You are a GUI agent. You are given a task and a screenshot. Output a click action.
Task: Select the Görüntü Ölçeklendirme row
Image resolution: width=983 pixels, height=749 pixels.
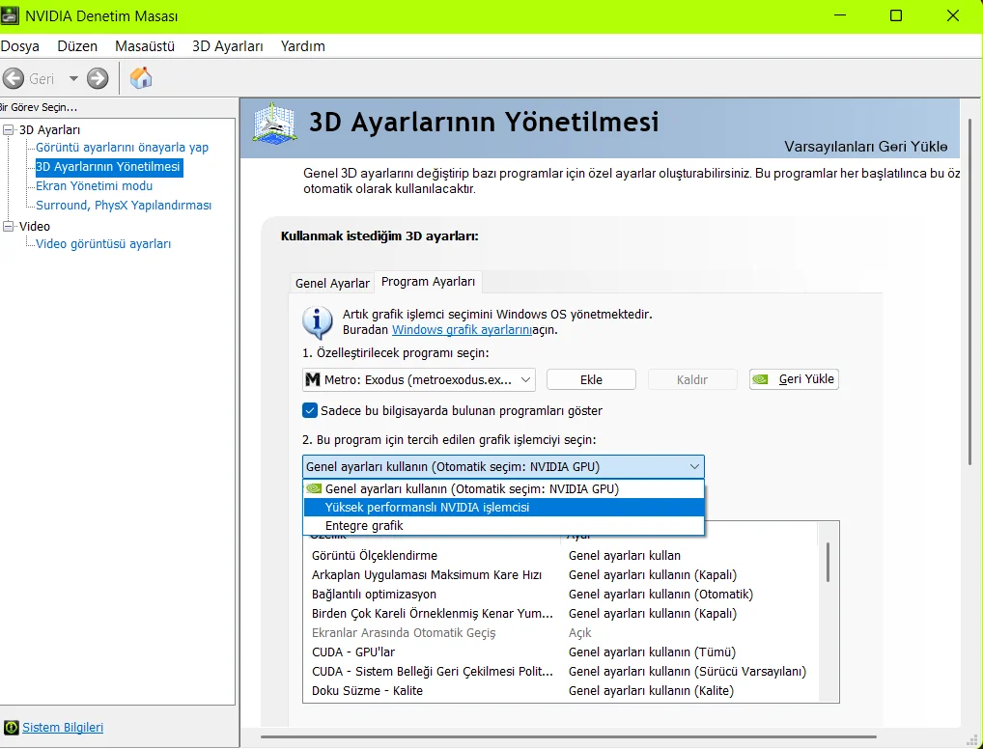click(561, 555)
